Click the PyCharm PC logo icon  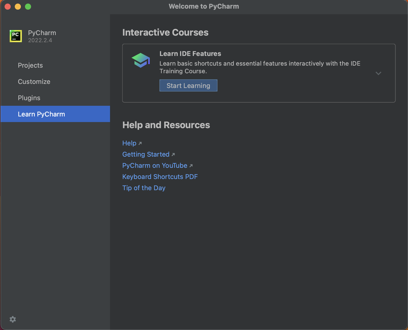(x=16, y=36)
